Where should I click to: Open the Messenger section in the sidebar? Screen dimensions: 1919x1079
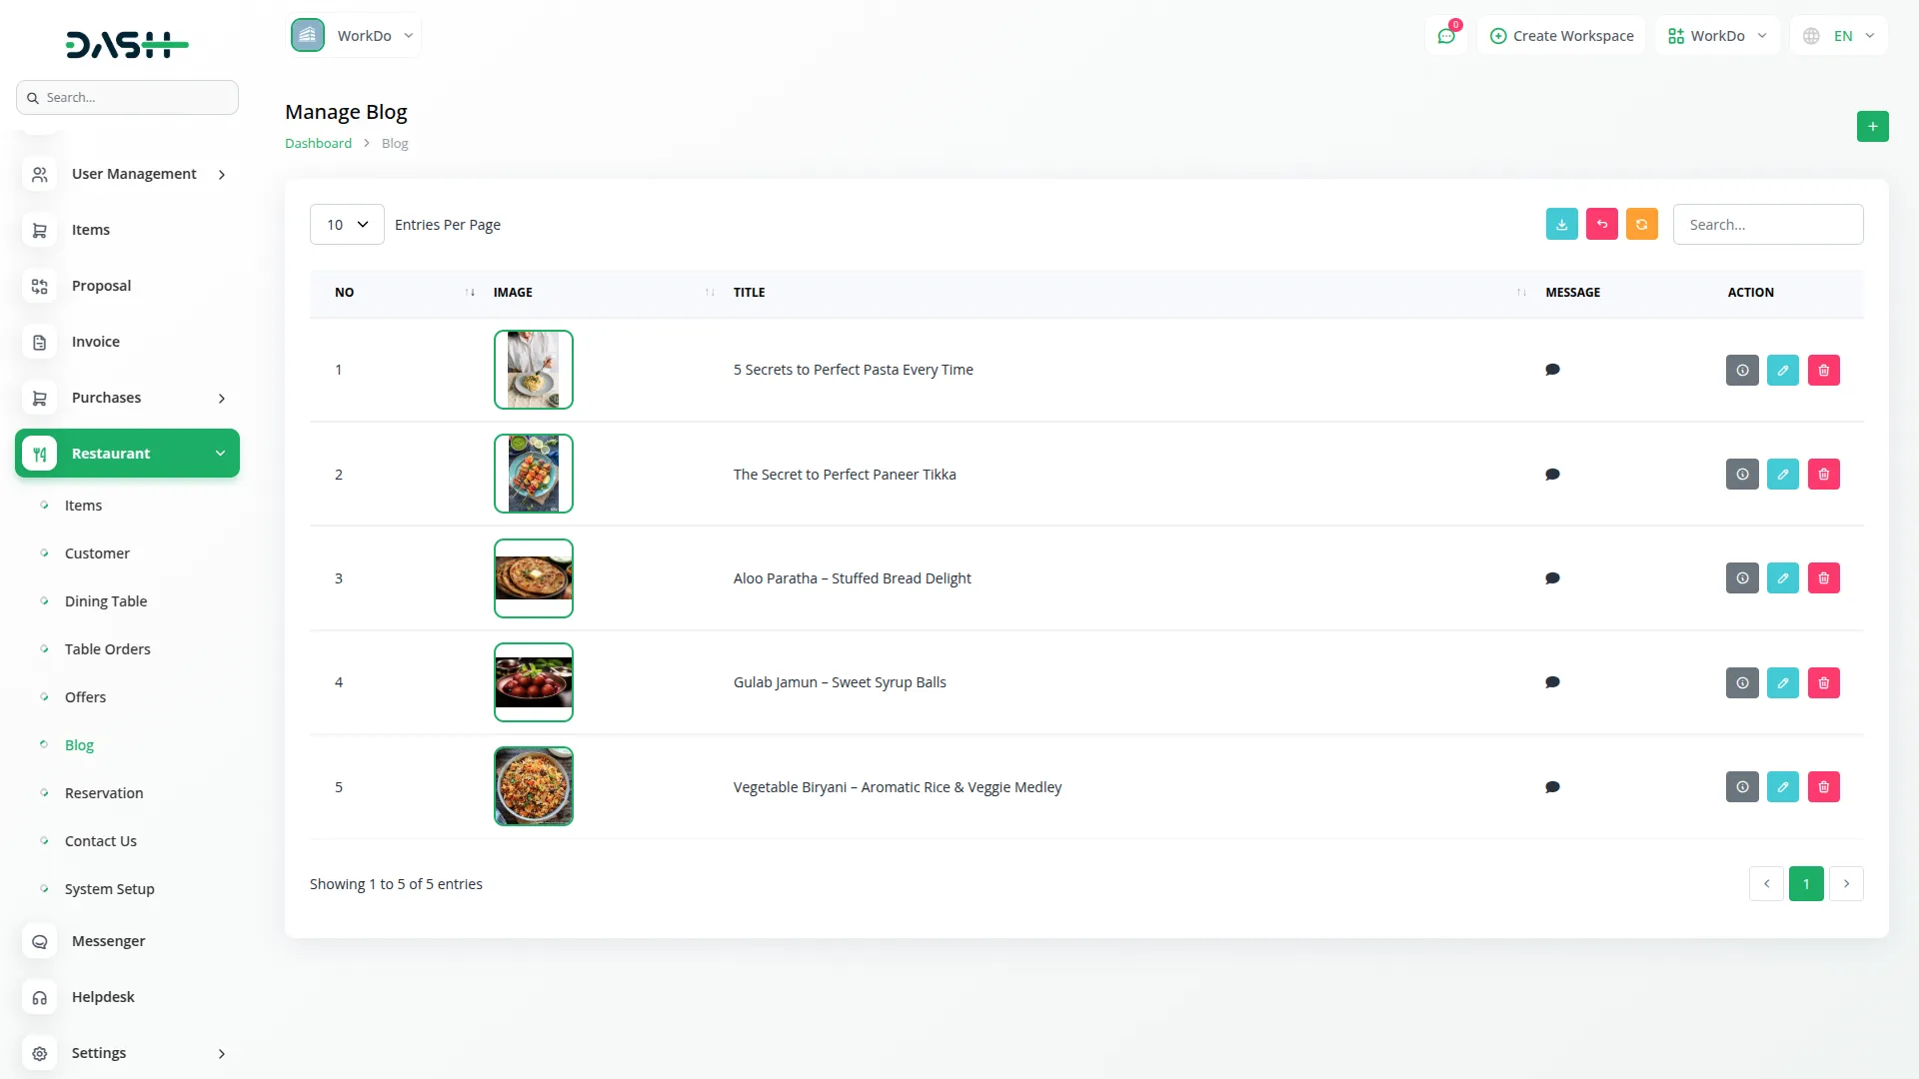pyautogui.click(x=107, y=940)
